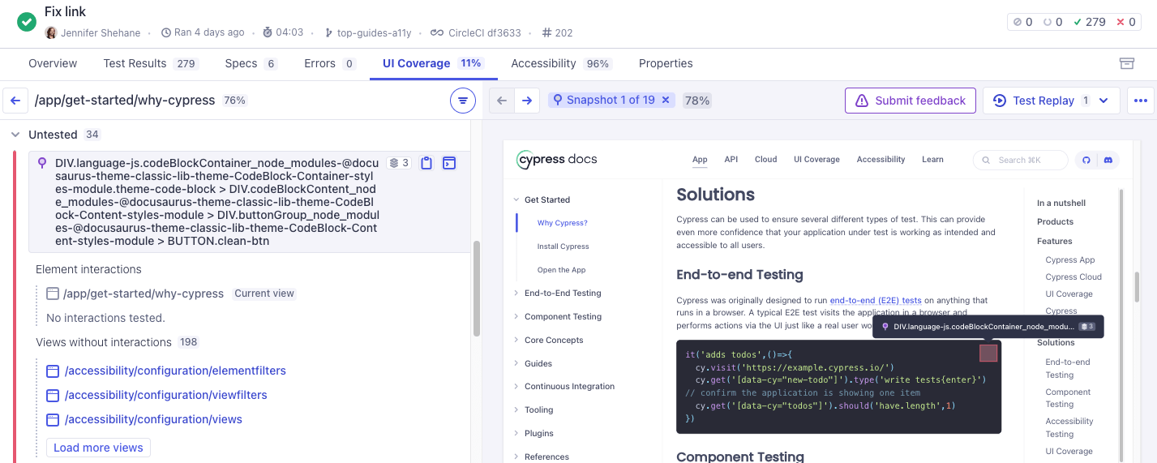Viewport: 1157px width, 463px height.
Task: Switch to the Accessibility tab
Action: click(543, 63)
